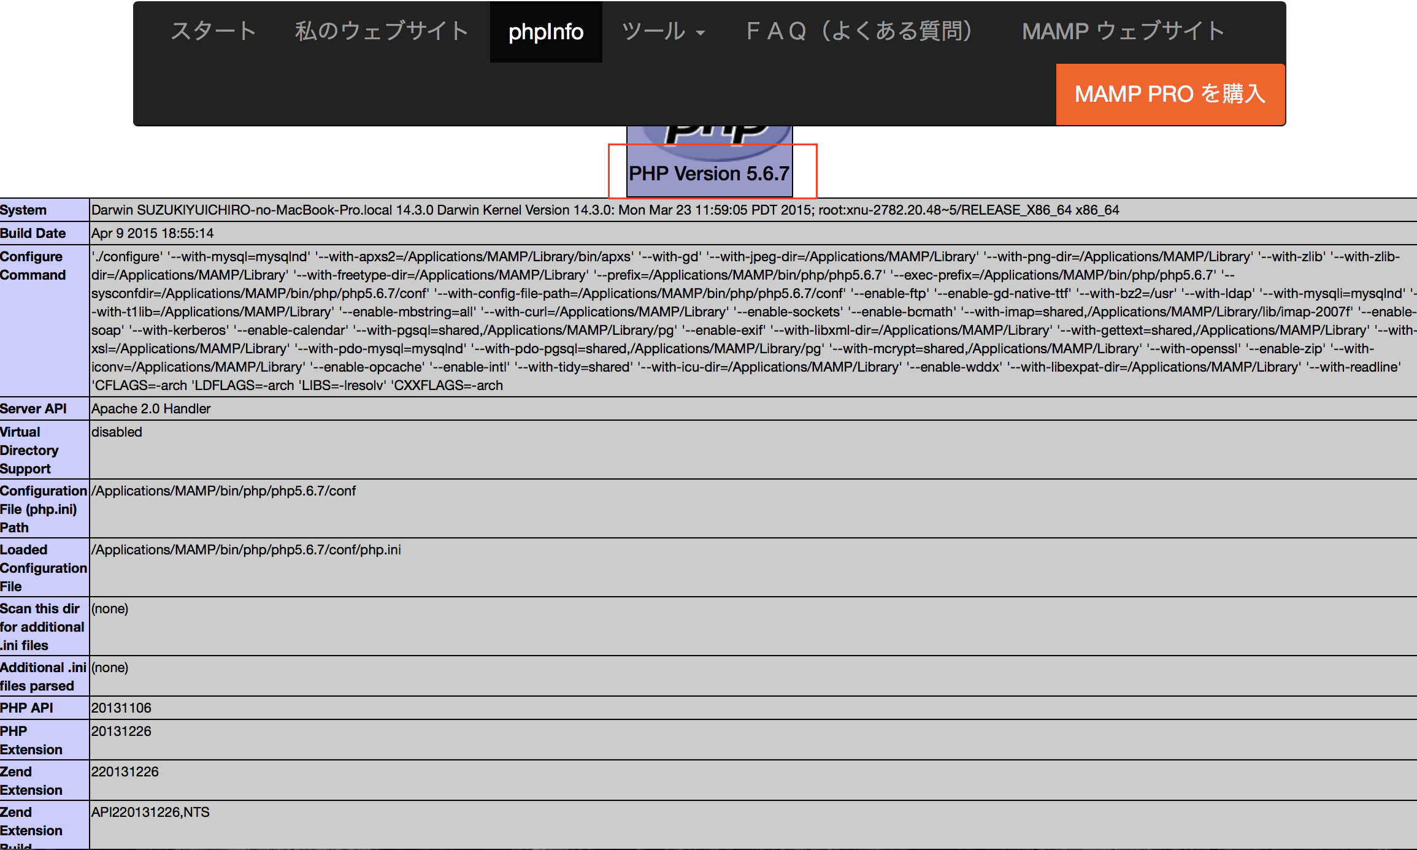
Task: Click Zend Extension 220131226 value
Action: click(x=125, y=772)
